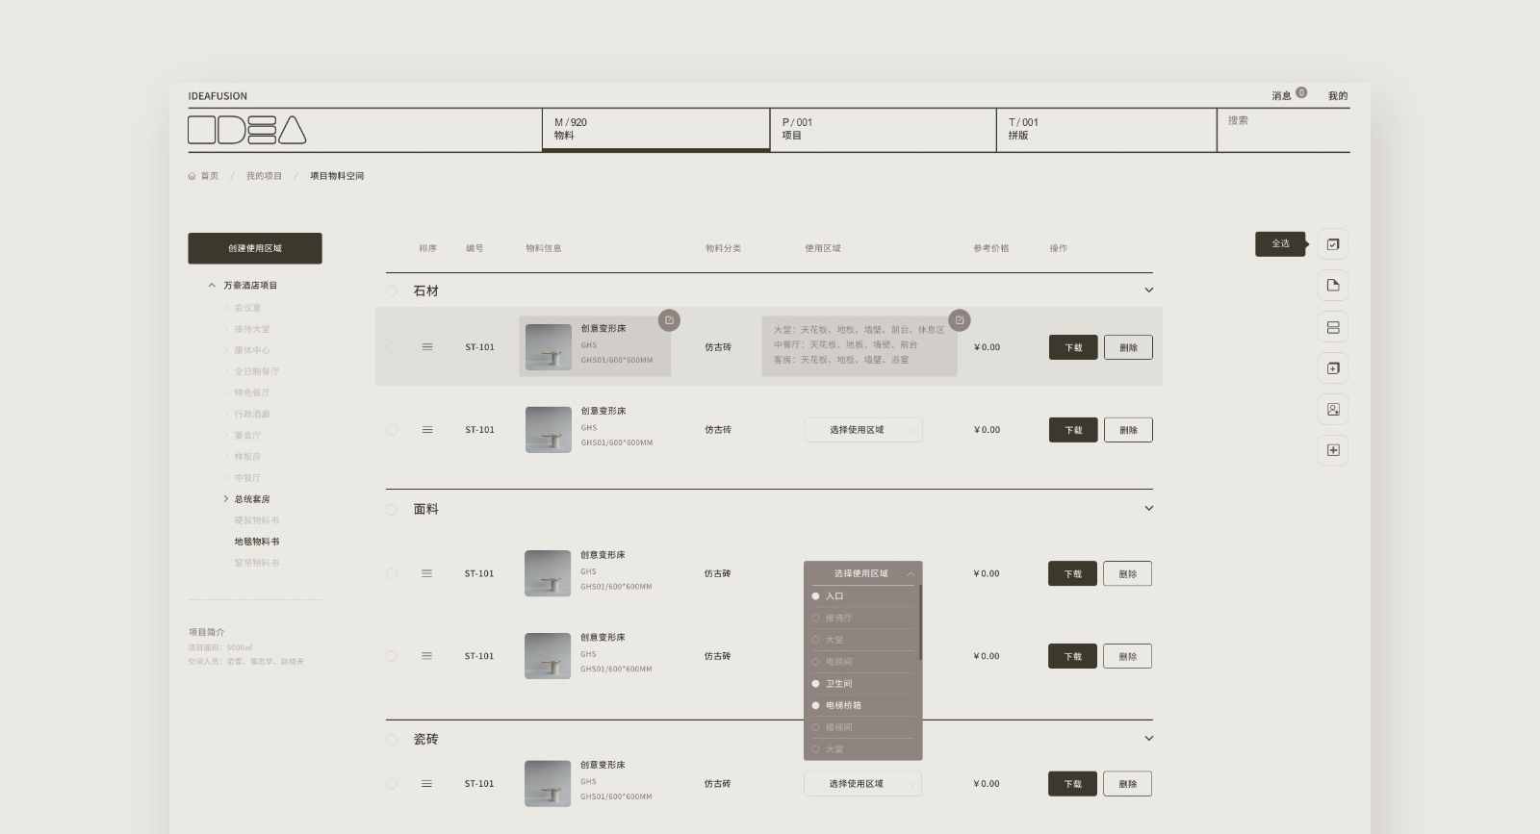Select 入口 option in usage area list
1540x834 pixels.
point(834,596)
